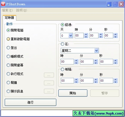125x117 pixels.
Task: Increase 經過 hours with up arrow
Action: pos(86,34)
